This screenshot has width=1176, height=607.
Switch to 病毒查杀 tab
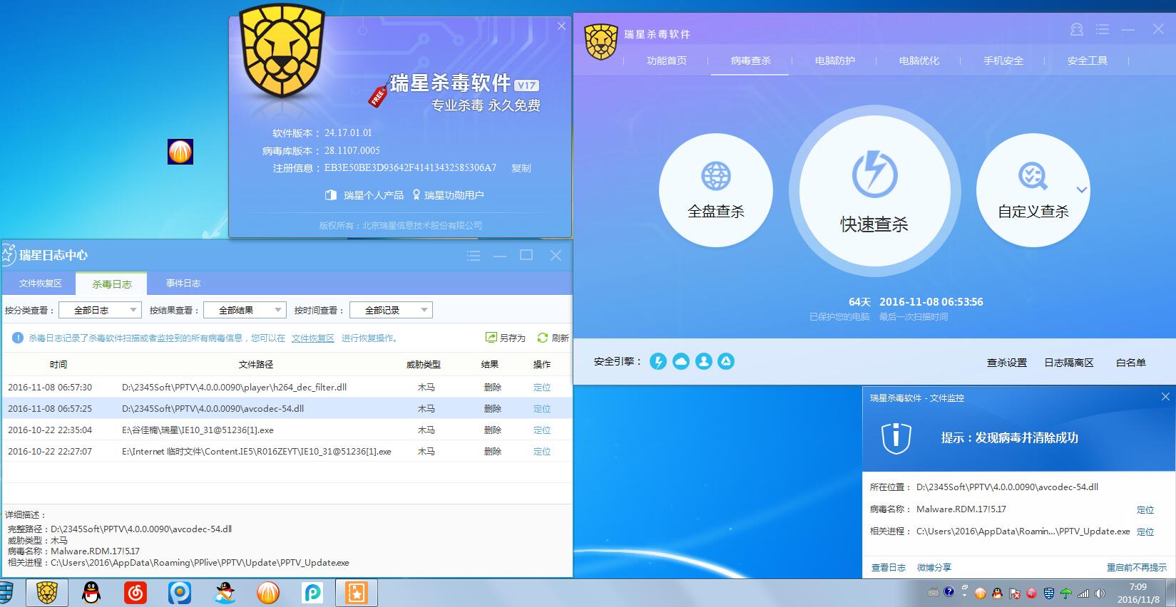pos(751,61)
